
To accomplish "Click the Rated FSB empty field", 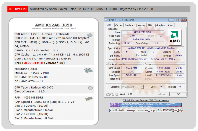I will [131, 79].
